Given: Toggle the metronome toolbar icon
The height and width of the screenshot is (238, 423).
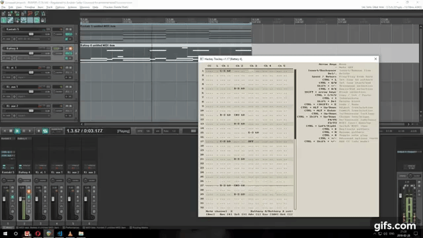Looking at the screenshot, I should [x=43, y=13].
